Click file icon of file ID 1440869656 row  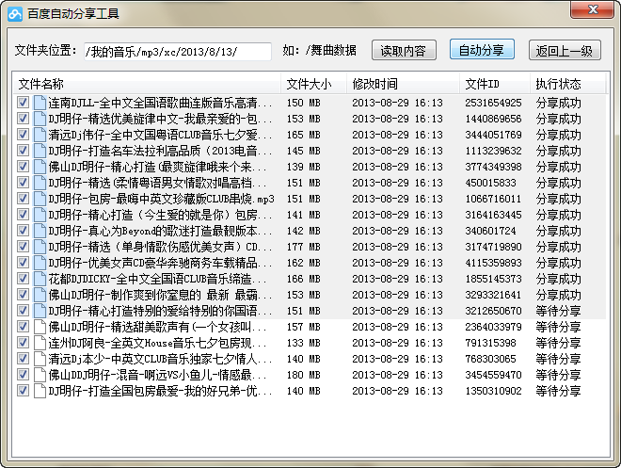coord(40,119)
